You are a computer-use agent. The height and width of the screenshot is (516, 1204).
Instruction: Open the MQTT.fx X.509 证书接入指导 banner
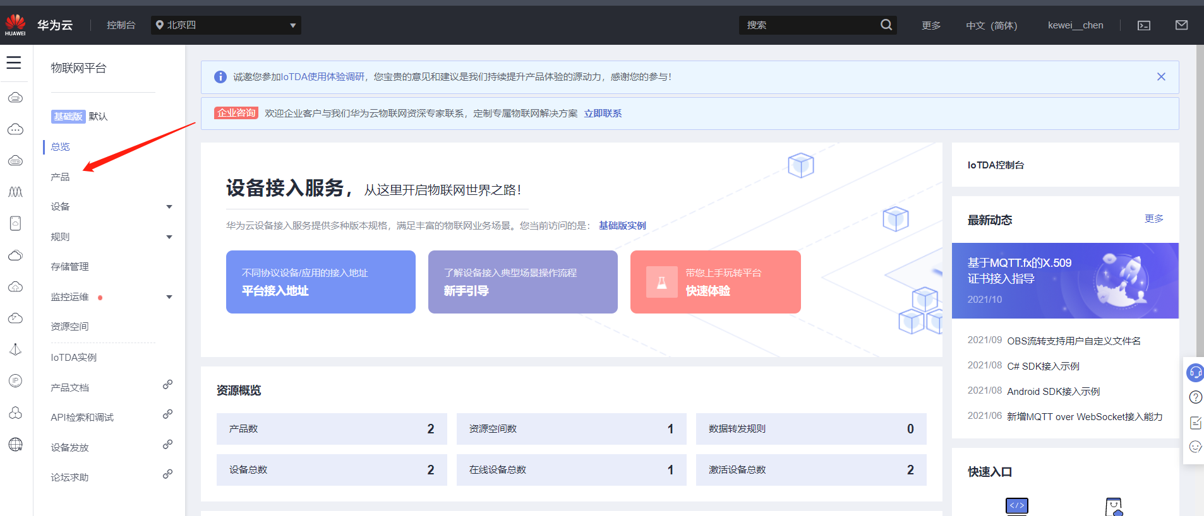1065,281
